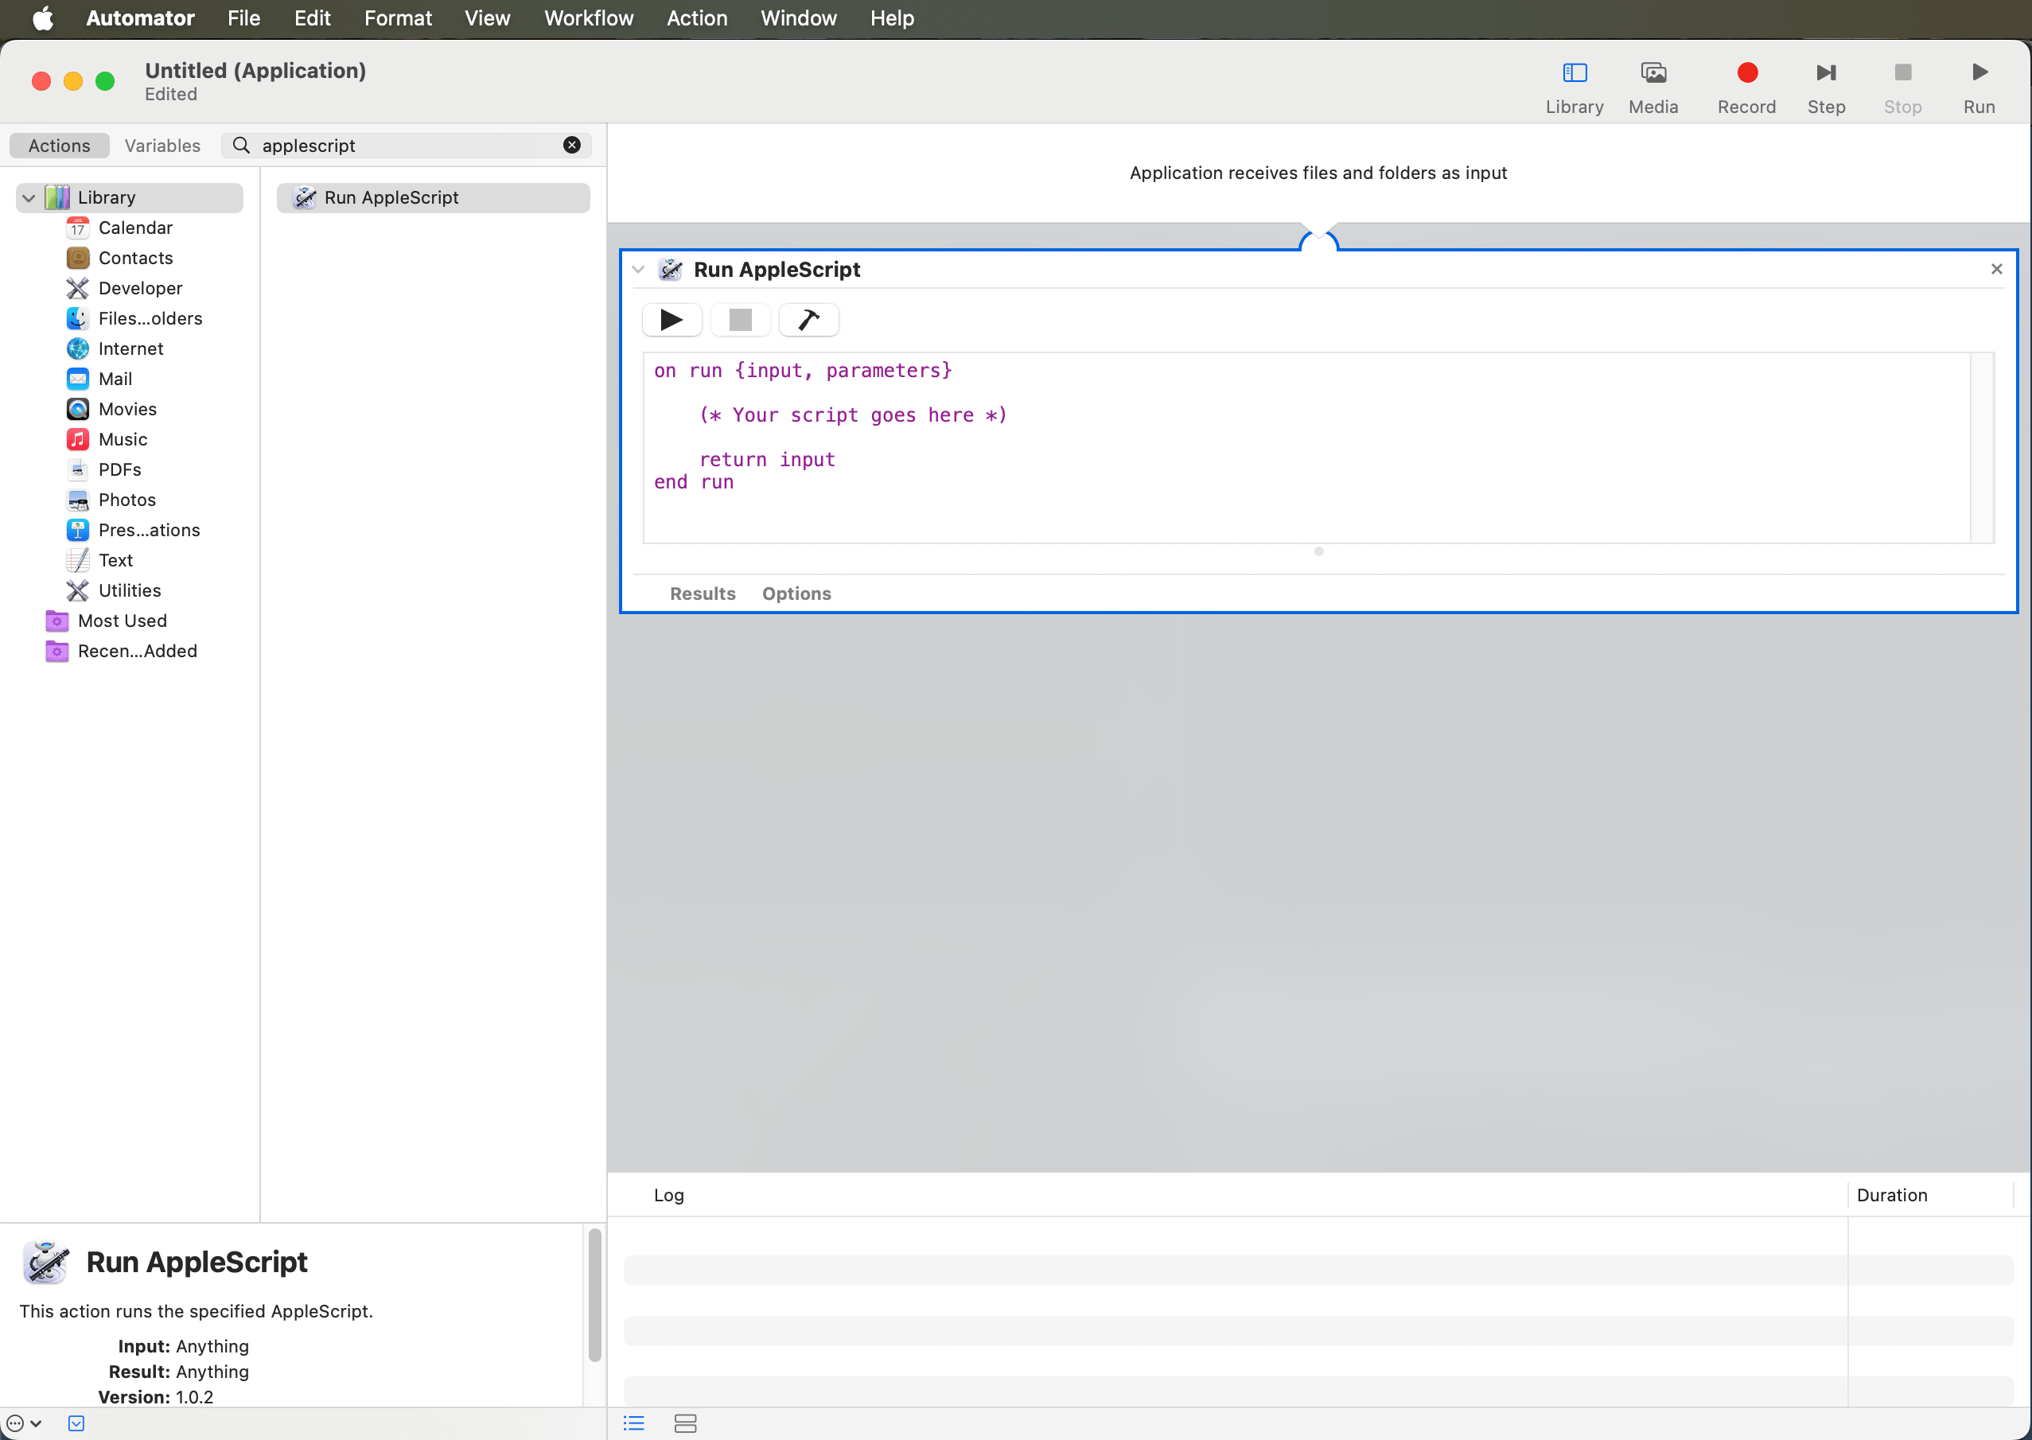Show Options of the action
The image size is (2032, 1440).
(x=796, y=593)
